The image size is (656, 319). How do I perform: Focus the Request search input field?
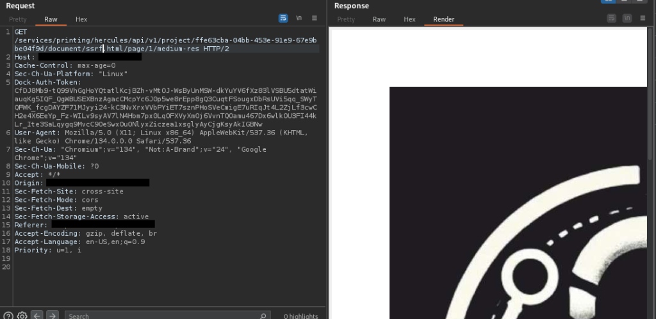(167, 316)
